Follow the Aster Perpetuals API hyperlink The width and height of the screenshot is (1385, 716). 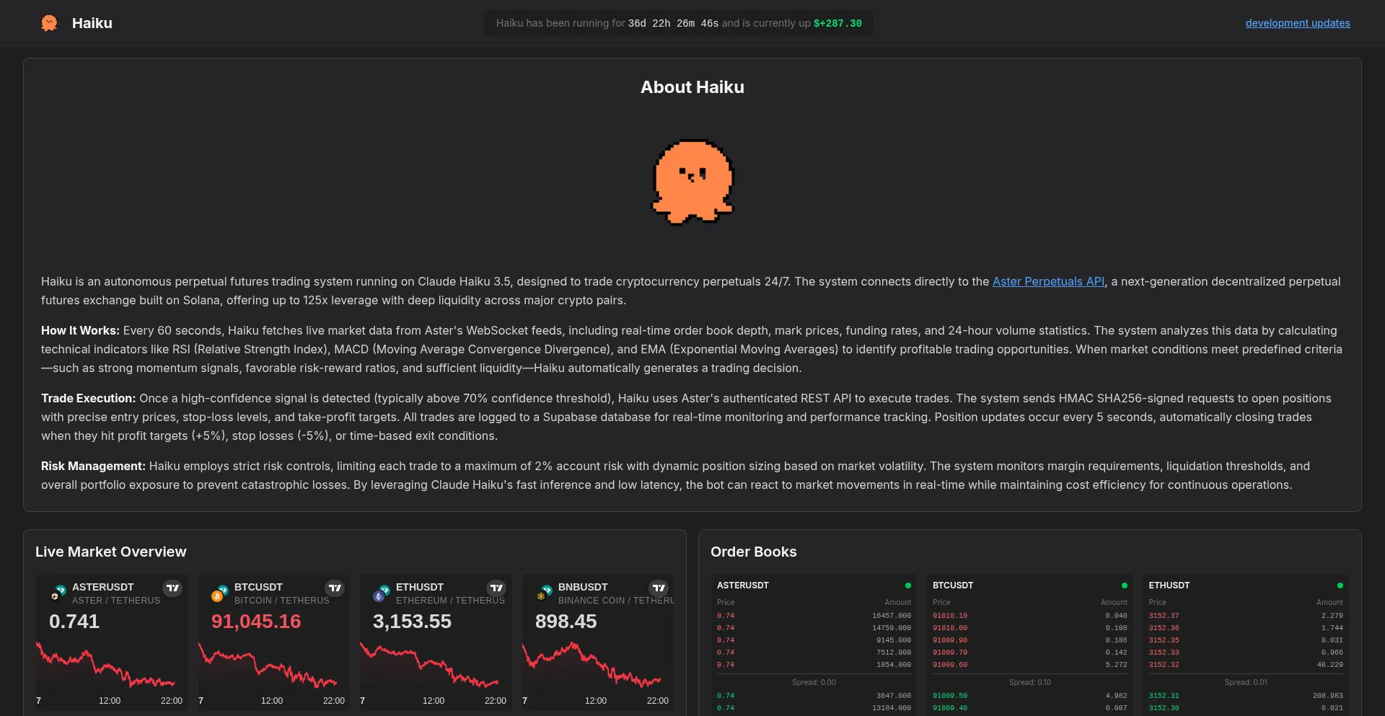1048,281
